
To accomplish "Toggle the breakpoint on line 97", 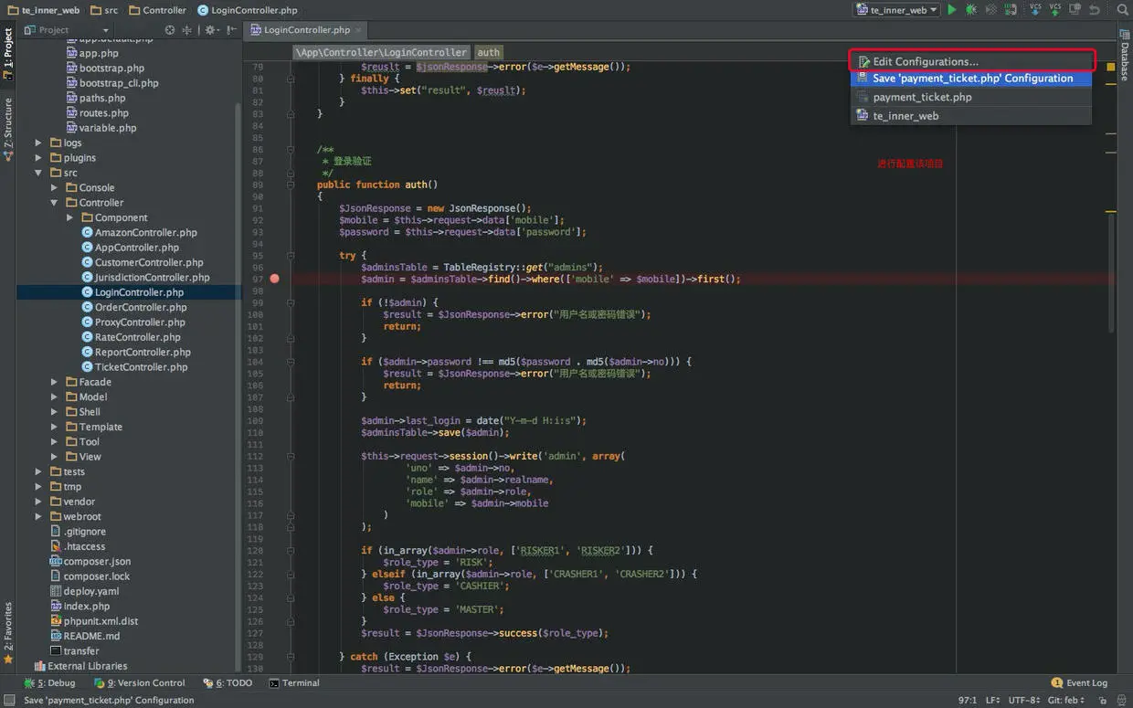I will tap(274, 279).
